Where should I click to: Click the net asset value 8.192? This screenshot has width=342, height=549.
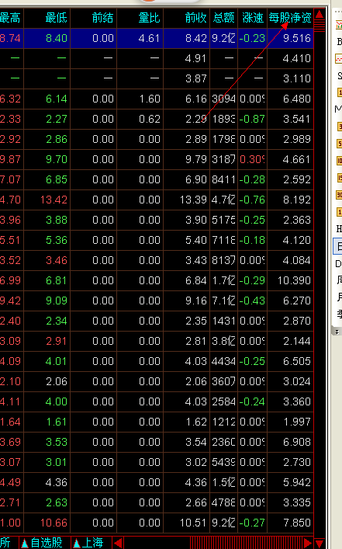click(x=297, y=200)
